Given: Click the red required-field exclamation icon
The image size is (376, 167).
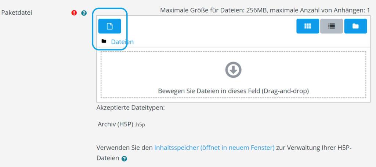Looking at the screenshot, I should click(x=74, y=13).
